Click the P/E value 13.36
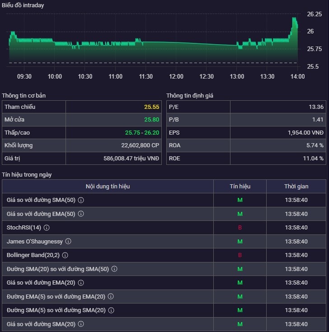This screenshot has width=329, height=332. 316,107
